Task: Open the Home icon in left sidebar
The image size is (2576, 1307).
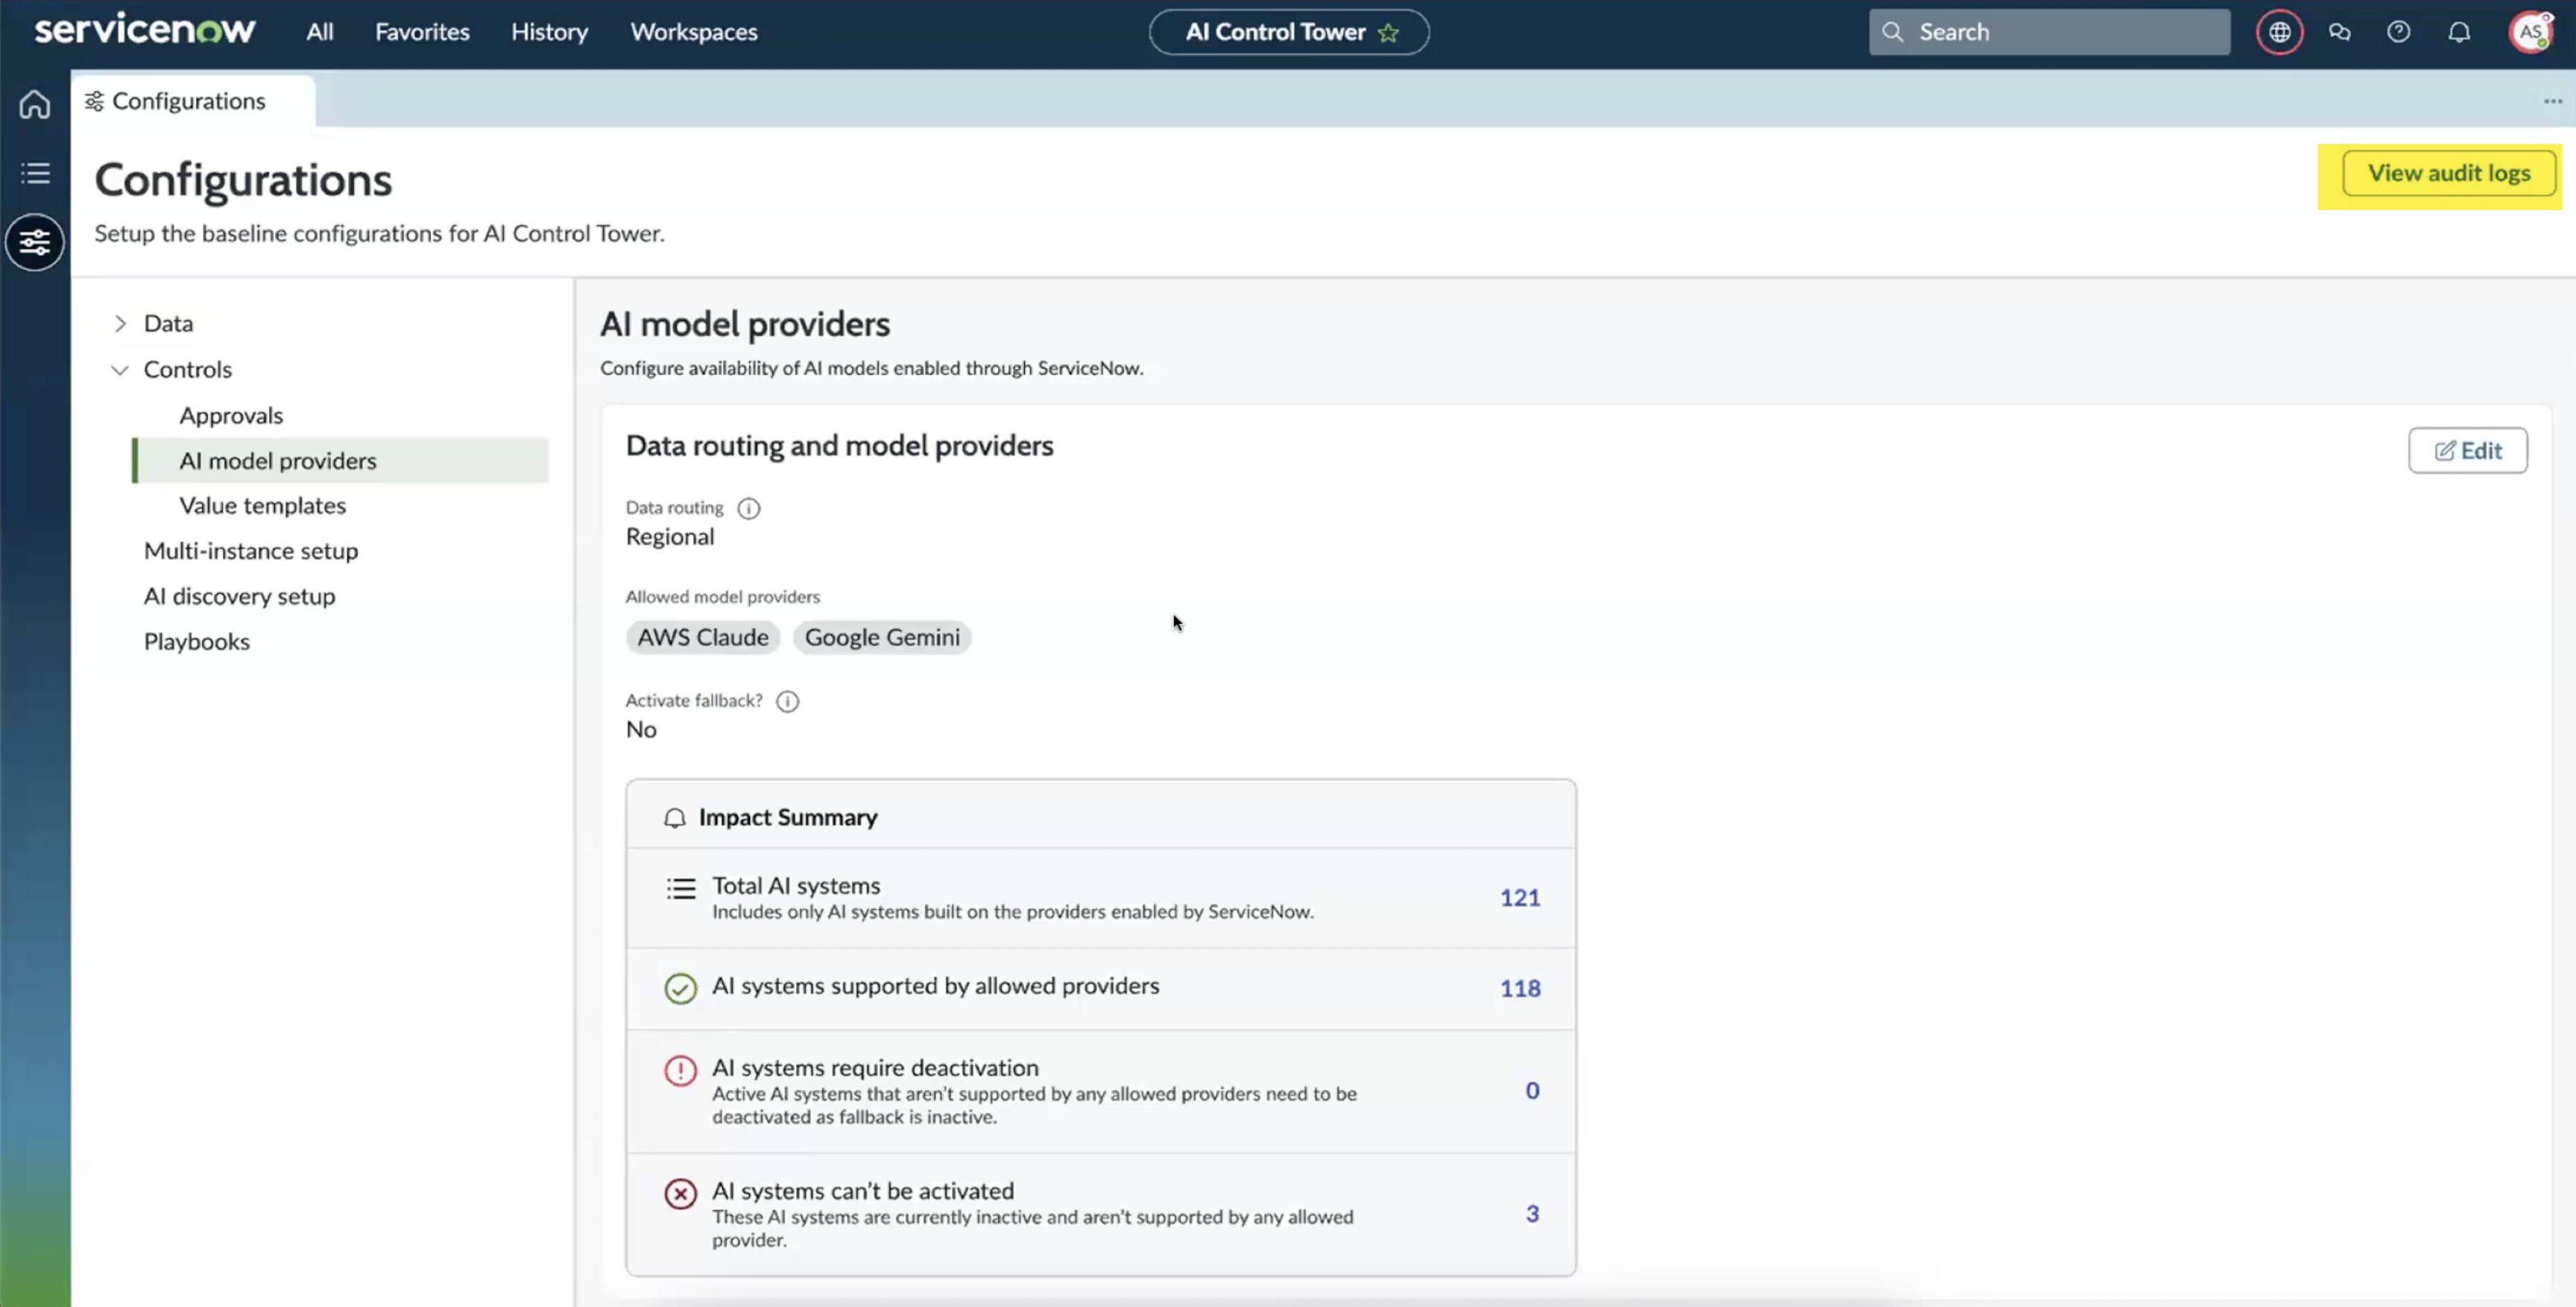Action: (x=35, y=104)
